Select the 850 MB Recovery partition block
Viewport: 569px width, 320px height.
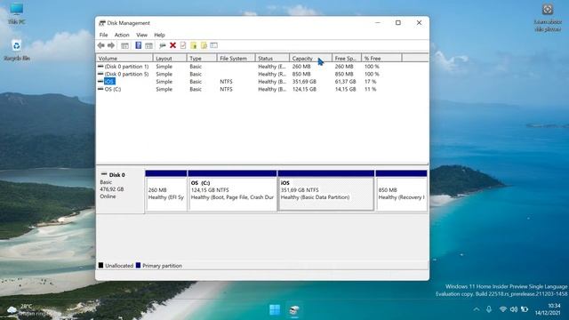401,190
